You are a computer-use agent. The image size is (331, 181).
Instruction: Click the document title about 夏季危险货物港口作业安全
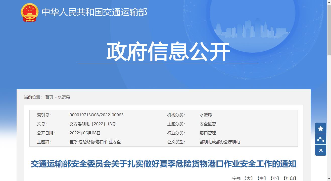163,164
